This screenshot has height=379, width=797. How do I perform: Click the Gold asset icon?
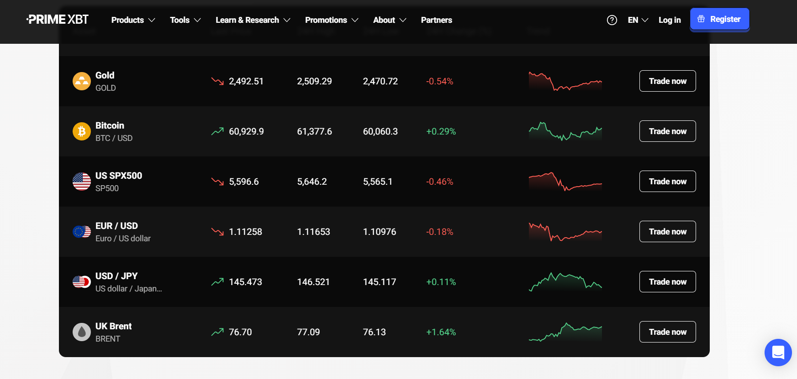82,81
